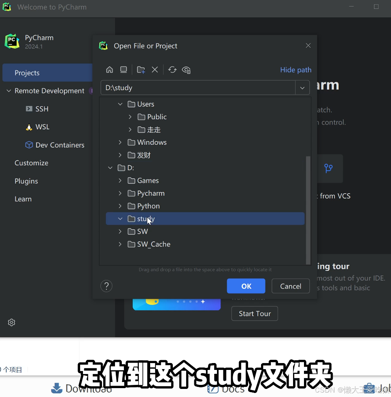Click the desktop directory toolbar icon
The image size is (391, 397).
click(x=123, y=70)
